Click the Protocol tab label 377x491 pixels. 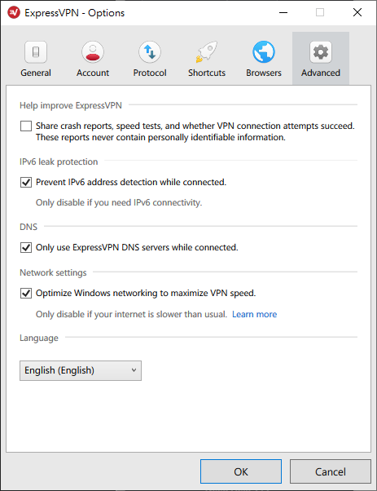(150, 73)
